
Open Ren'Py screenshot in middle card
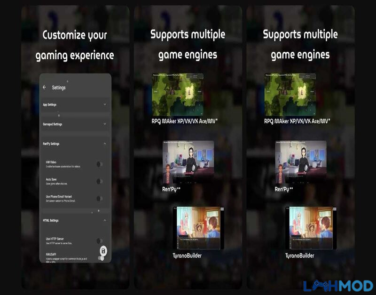point(188,162)
